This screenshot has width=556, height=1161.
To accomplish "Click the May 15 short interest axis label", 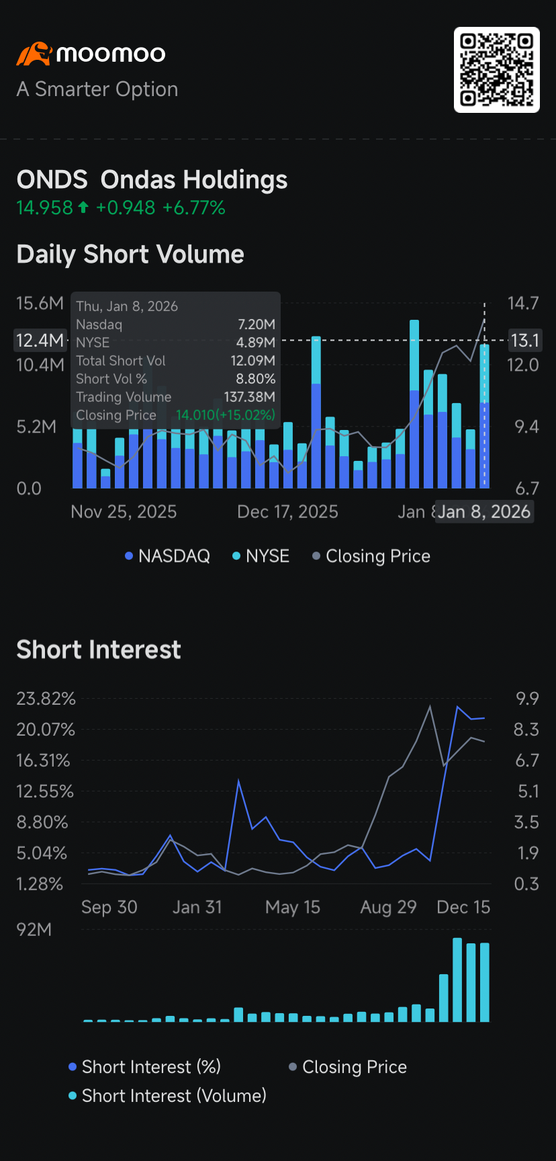I will (293, 907).
